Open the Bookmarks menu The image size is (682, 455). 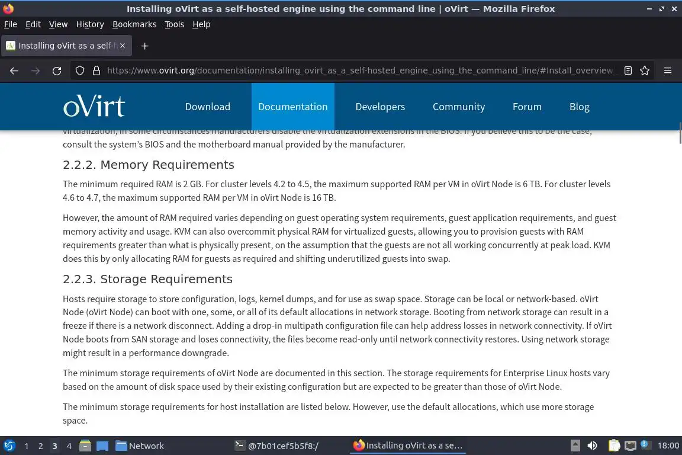point(134,24)
